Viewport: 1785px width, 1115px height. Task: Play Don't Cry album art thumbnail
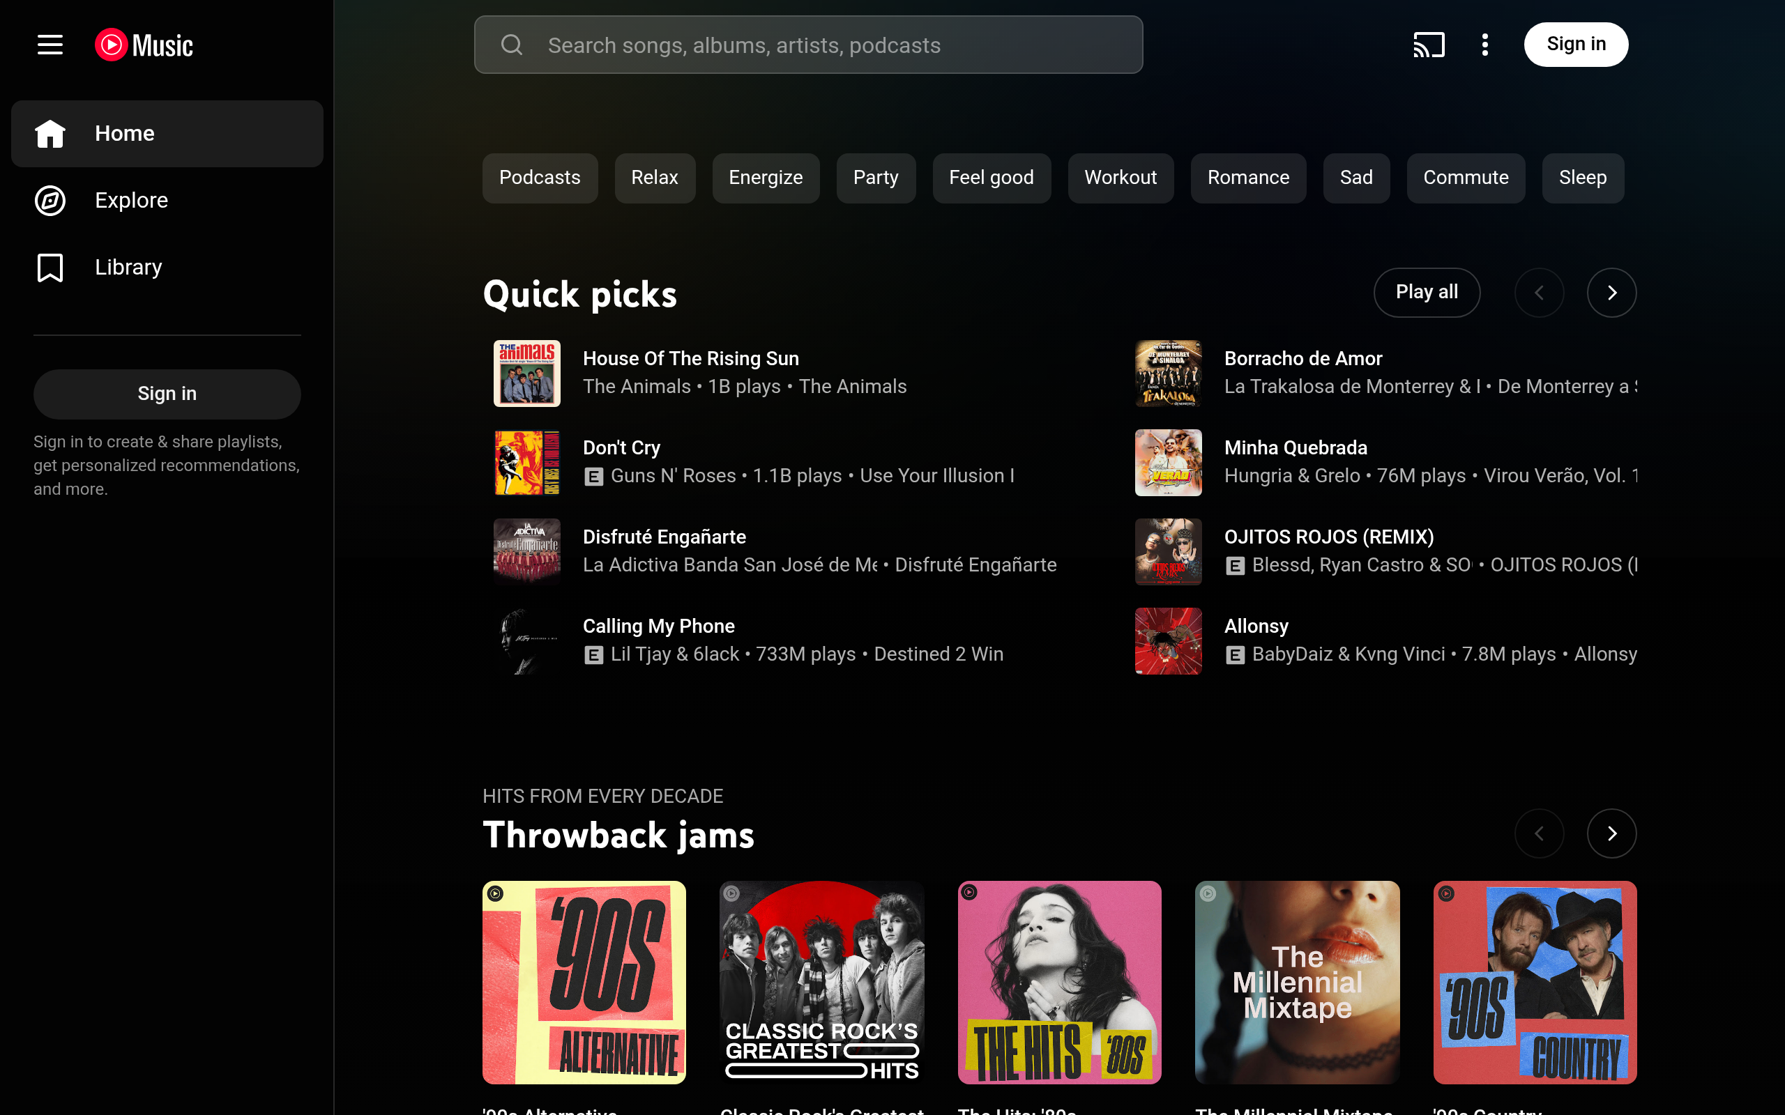click(x=526, y=462)
